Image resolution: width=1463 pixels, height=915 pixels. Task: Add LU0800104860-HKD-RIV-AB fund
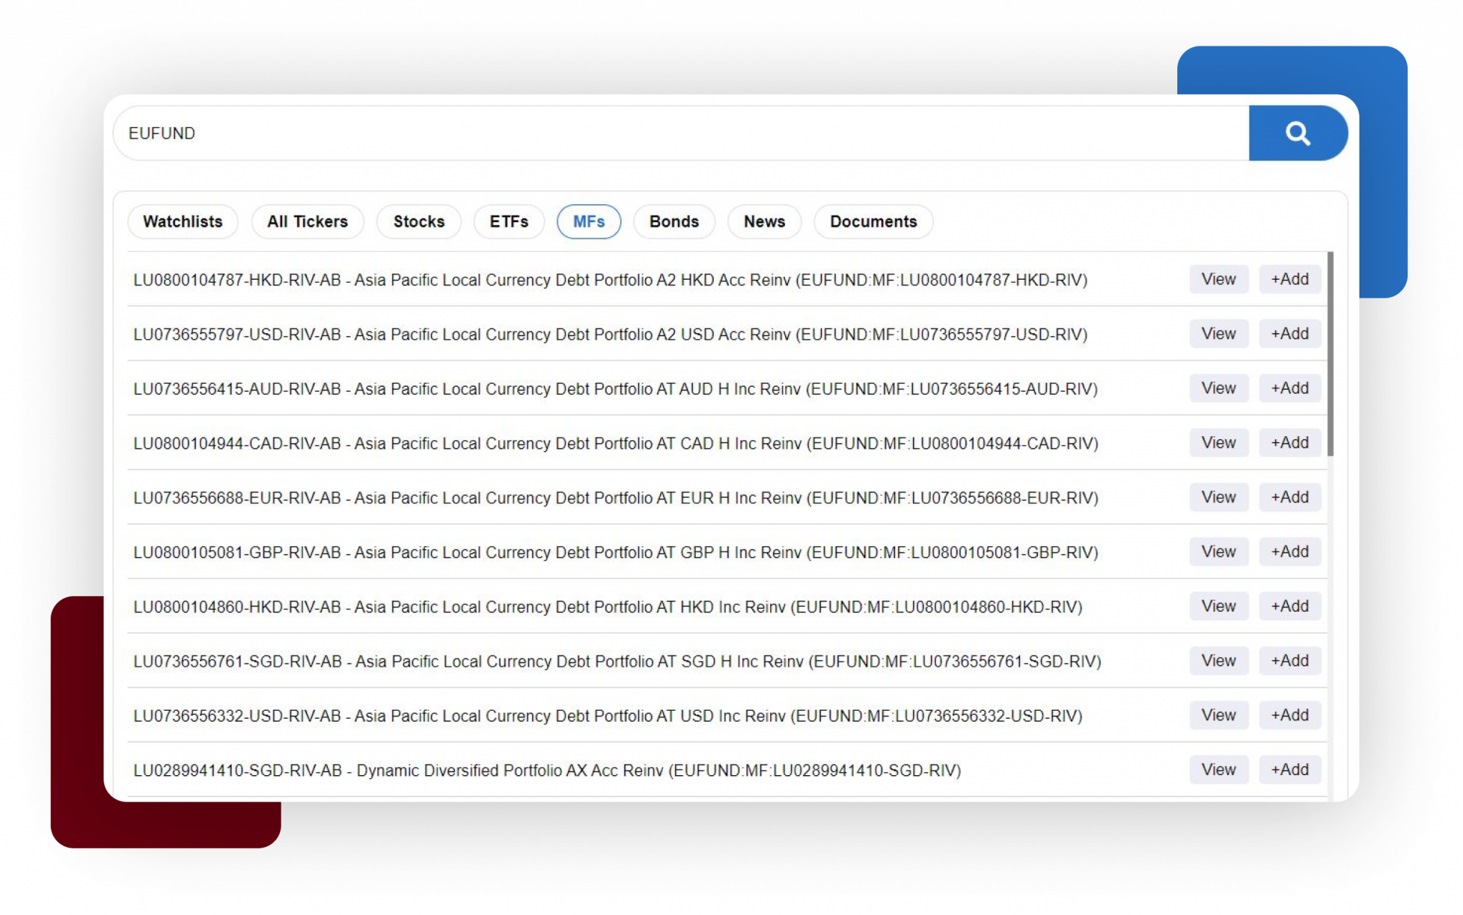[1289, 606]
